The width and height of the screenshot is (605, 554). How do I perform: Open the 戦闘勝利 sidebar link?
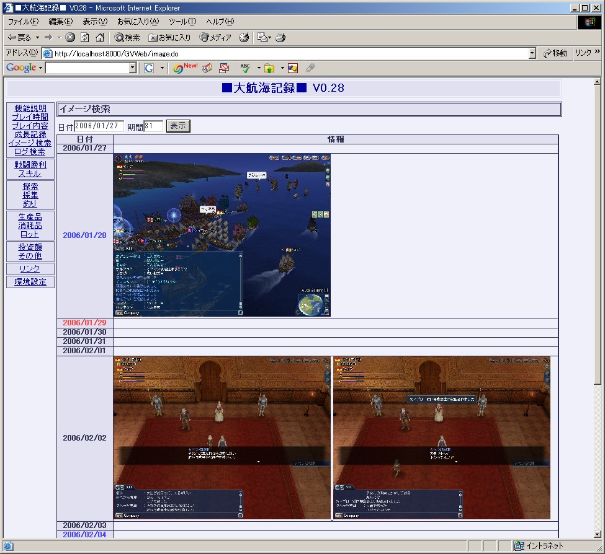(30, 164)
